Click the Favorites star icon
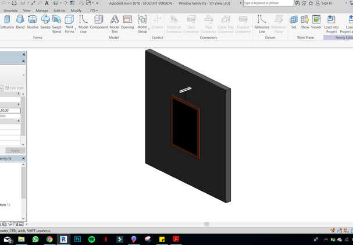This screenshot has height=245, width=353. 311,3
